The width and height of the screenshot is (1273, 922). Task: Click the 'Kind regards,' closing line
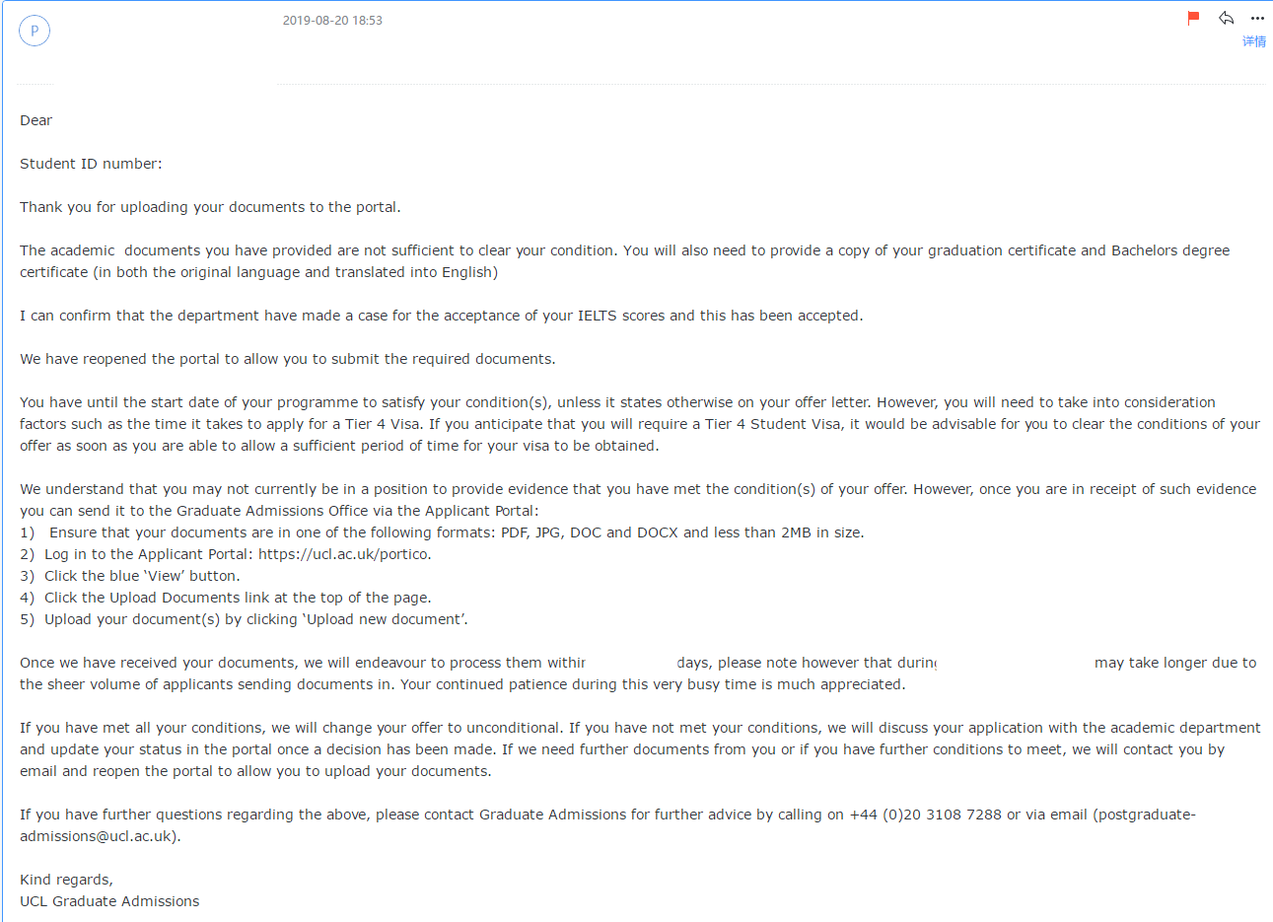[66, 880]
